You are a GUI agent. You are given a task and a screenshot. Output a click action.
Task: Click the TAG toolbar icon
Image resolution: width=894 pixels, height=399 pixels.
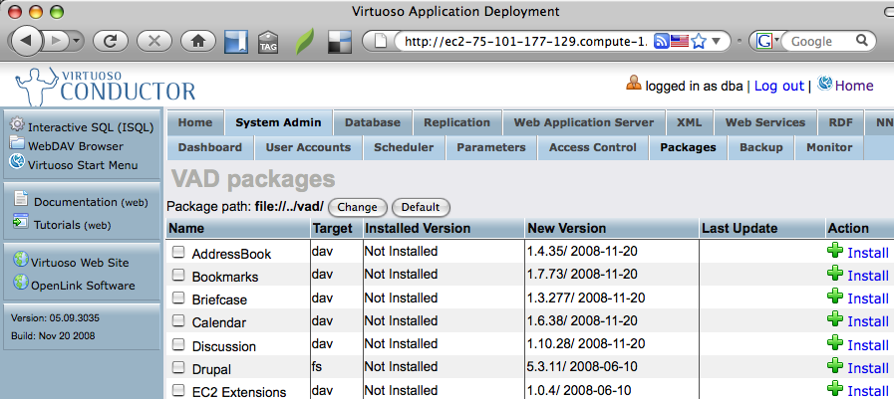click(x=268, y=42)
